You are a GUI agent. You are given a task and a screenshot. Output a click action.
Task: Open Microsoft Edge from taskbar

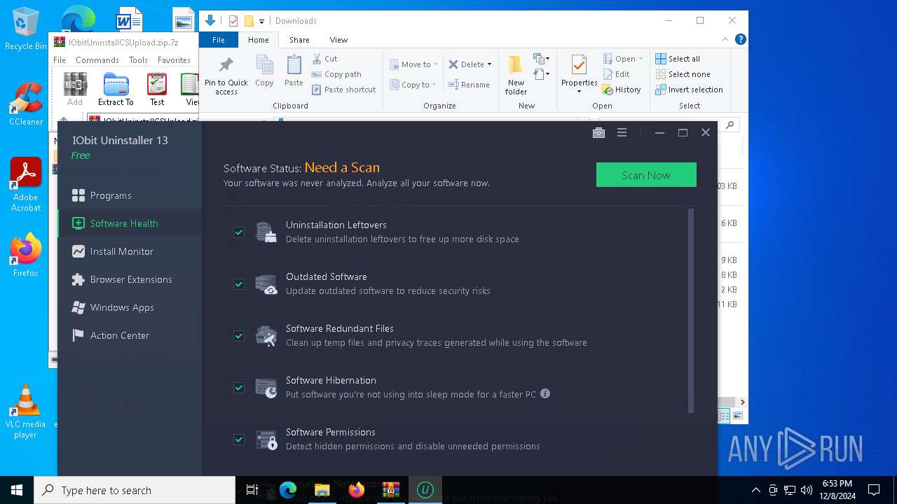pos(287,490)
